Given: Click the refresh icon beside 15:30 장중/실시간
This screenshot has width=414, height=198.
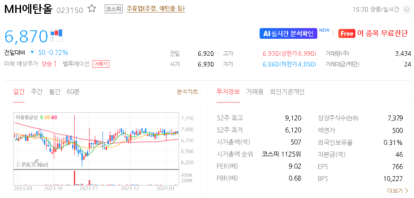Looking at the screenshot, I should tap(406, 10).
